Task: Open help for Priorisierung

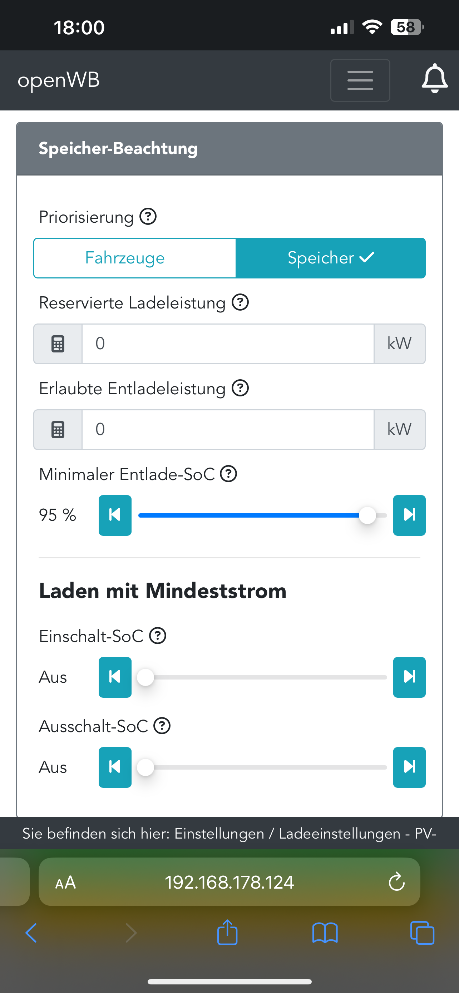Action: point(148,217)
